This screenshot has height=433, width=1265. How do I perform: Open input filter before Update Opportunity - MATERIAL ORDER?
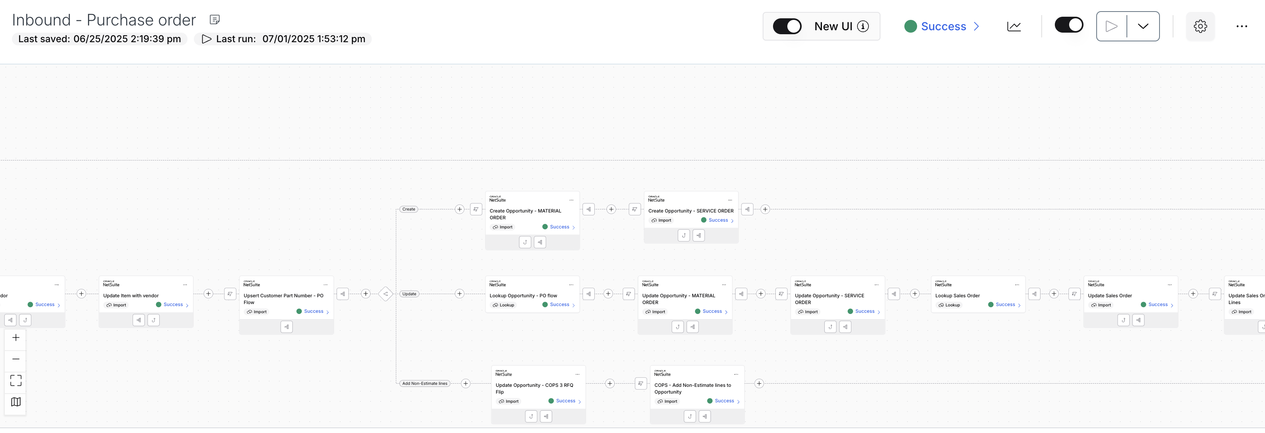629,294
